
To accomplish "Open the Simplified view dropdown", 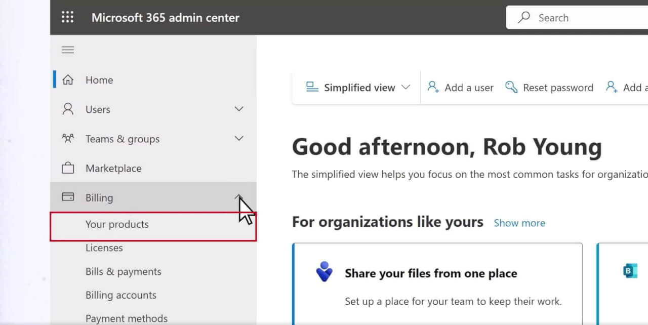I will click(x=406, y=87).
